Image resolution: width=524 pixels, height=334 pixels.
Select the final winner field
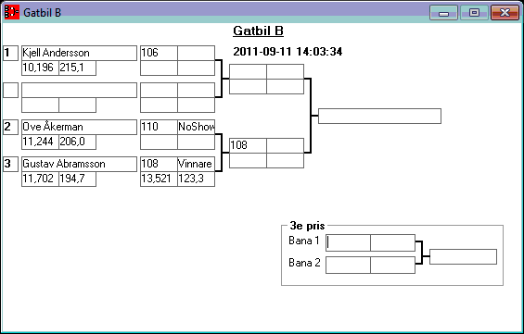(379, 116)
